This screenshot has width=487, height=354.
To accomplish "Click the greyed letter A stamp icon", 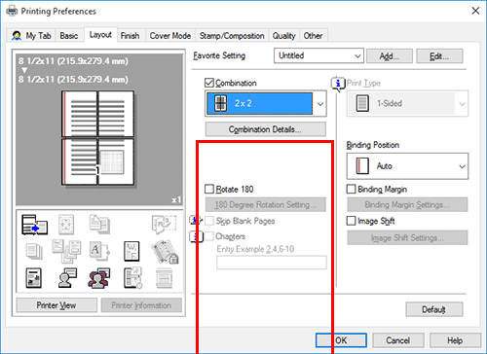I will [x=99, y=251].
